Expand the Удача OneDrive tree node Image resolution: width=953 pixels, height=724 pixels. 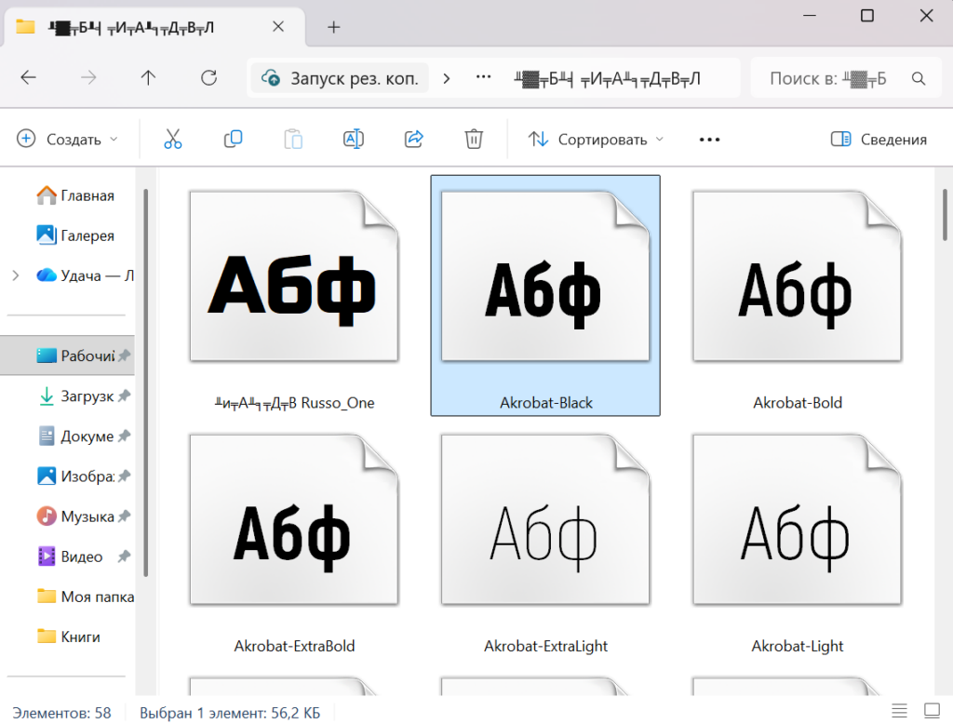click(15, 275)
